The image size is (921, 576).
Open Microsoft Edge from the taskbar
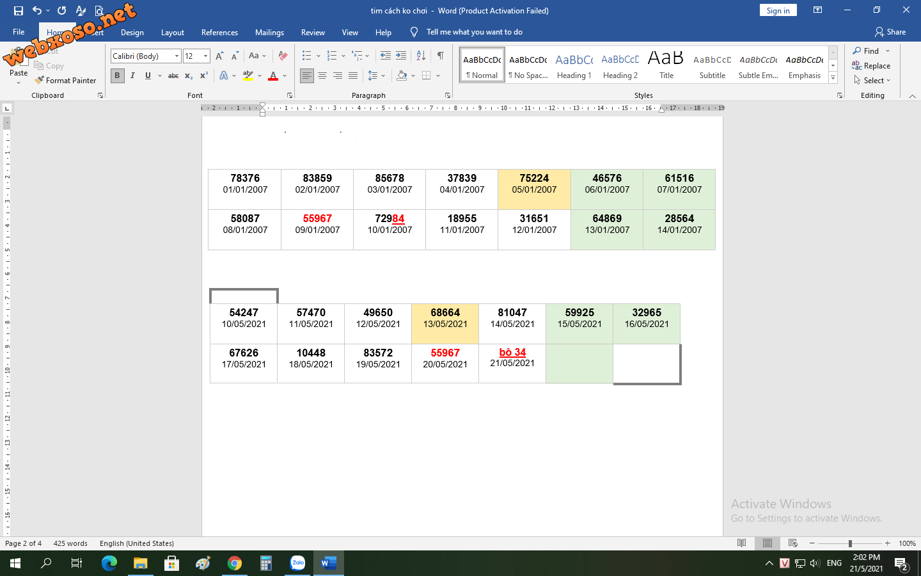[x=109, y=563]
